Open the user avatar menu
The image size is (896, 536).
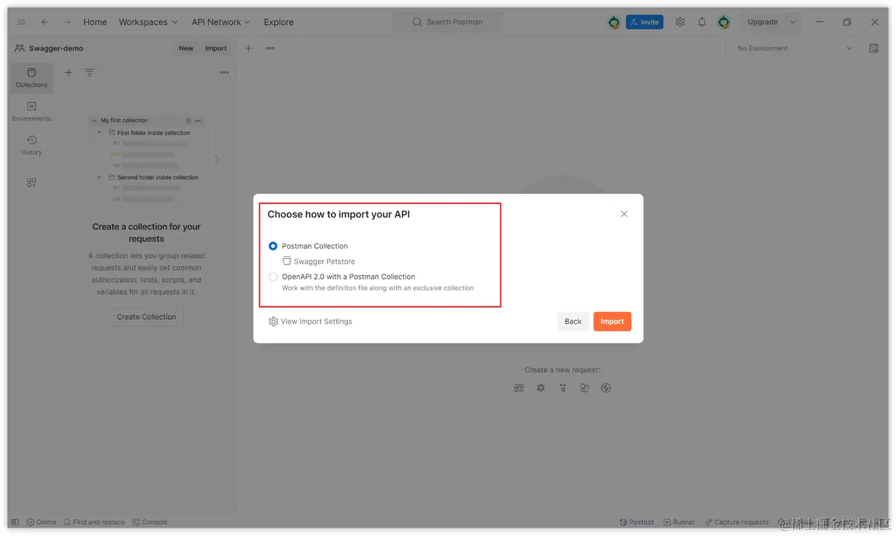(724, 22)
